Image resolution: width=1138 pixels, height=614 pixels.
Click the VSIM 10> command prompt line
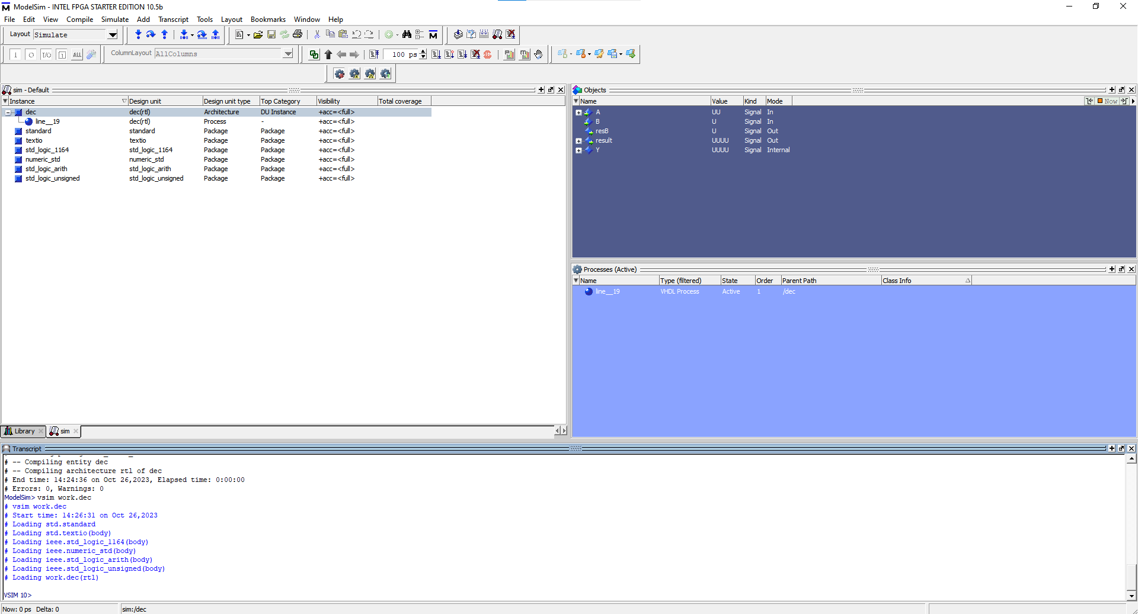(18, 595)
